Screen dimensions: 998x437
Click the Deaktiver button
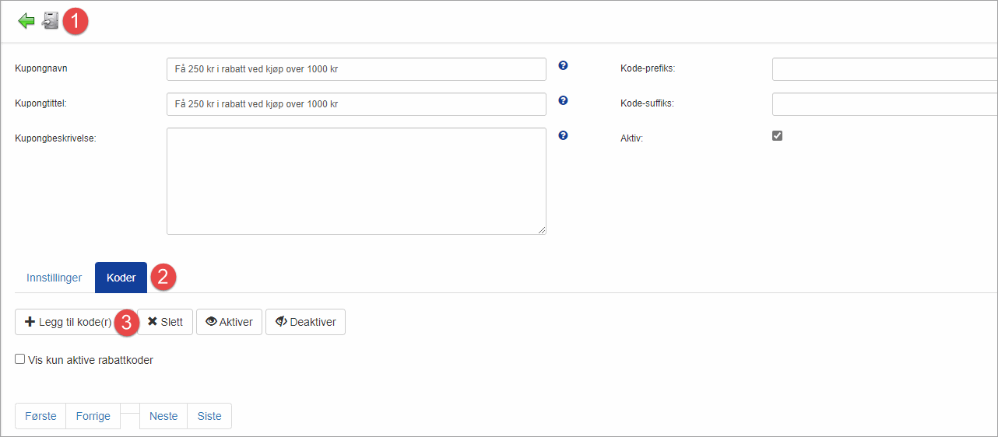[305, 322]
